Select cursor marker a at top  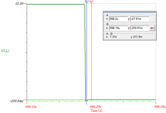pyautogui.click(x=91, y=1)
